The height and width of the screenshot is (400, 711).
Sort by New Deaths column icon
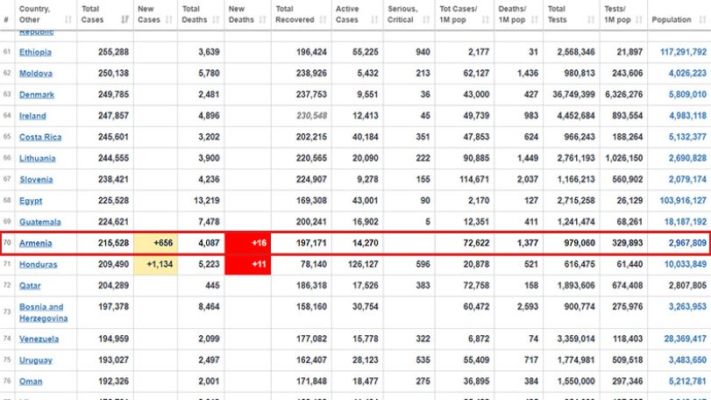(262, 19)
